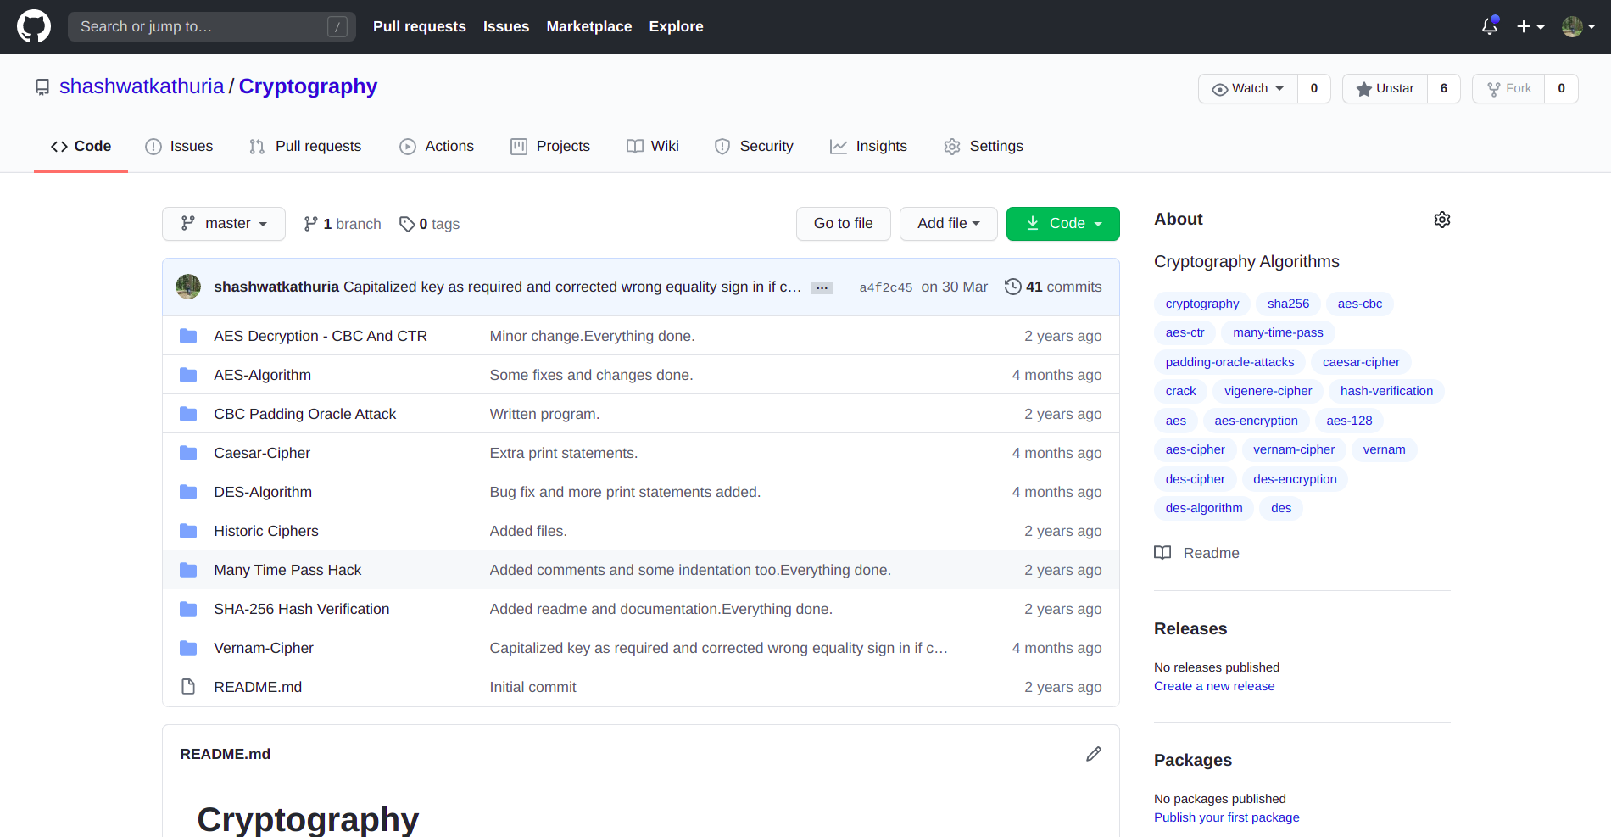Open commit hash a4f2c45

886,287
